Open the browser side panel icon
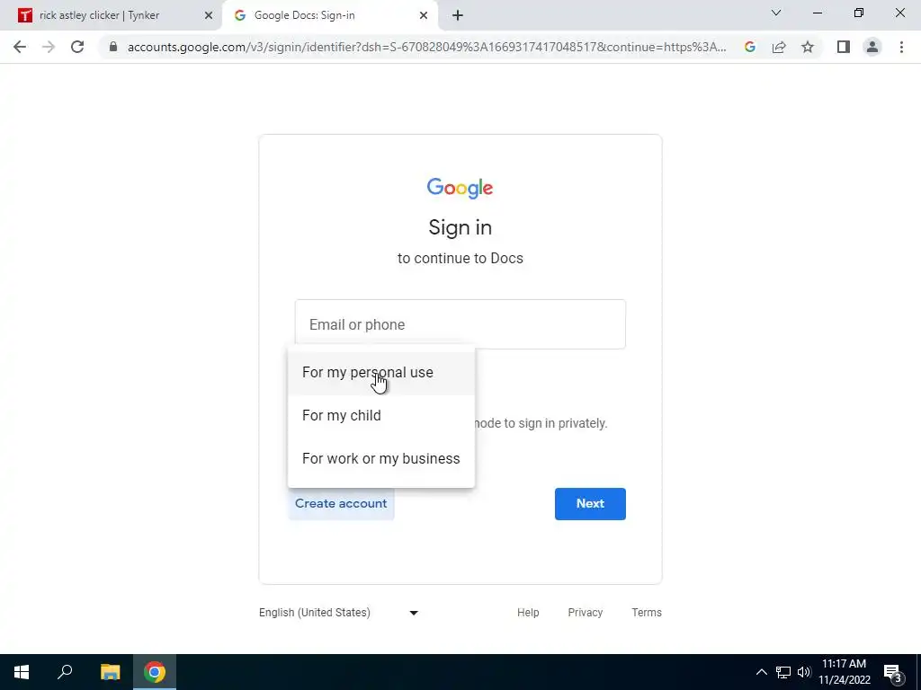 pyautogui.click(x=844, y=47)
